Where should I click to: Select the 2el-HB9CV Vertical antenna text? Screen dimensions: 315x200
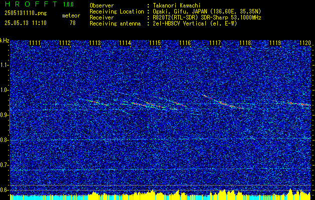click(x=195, y=23)
